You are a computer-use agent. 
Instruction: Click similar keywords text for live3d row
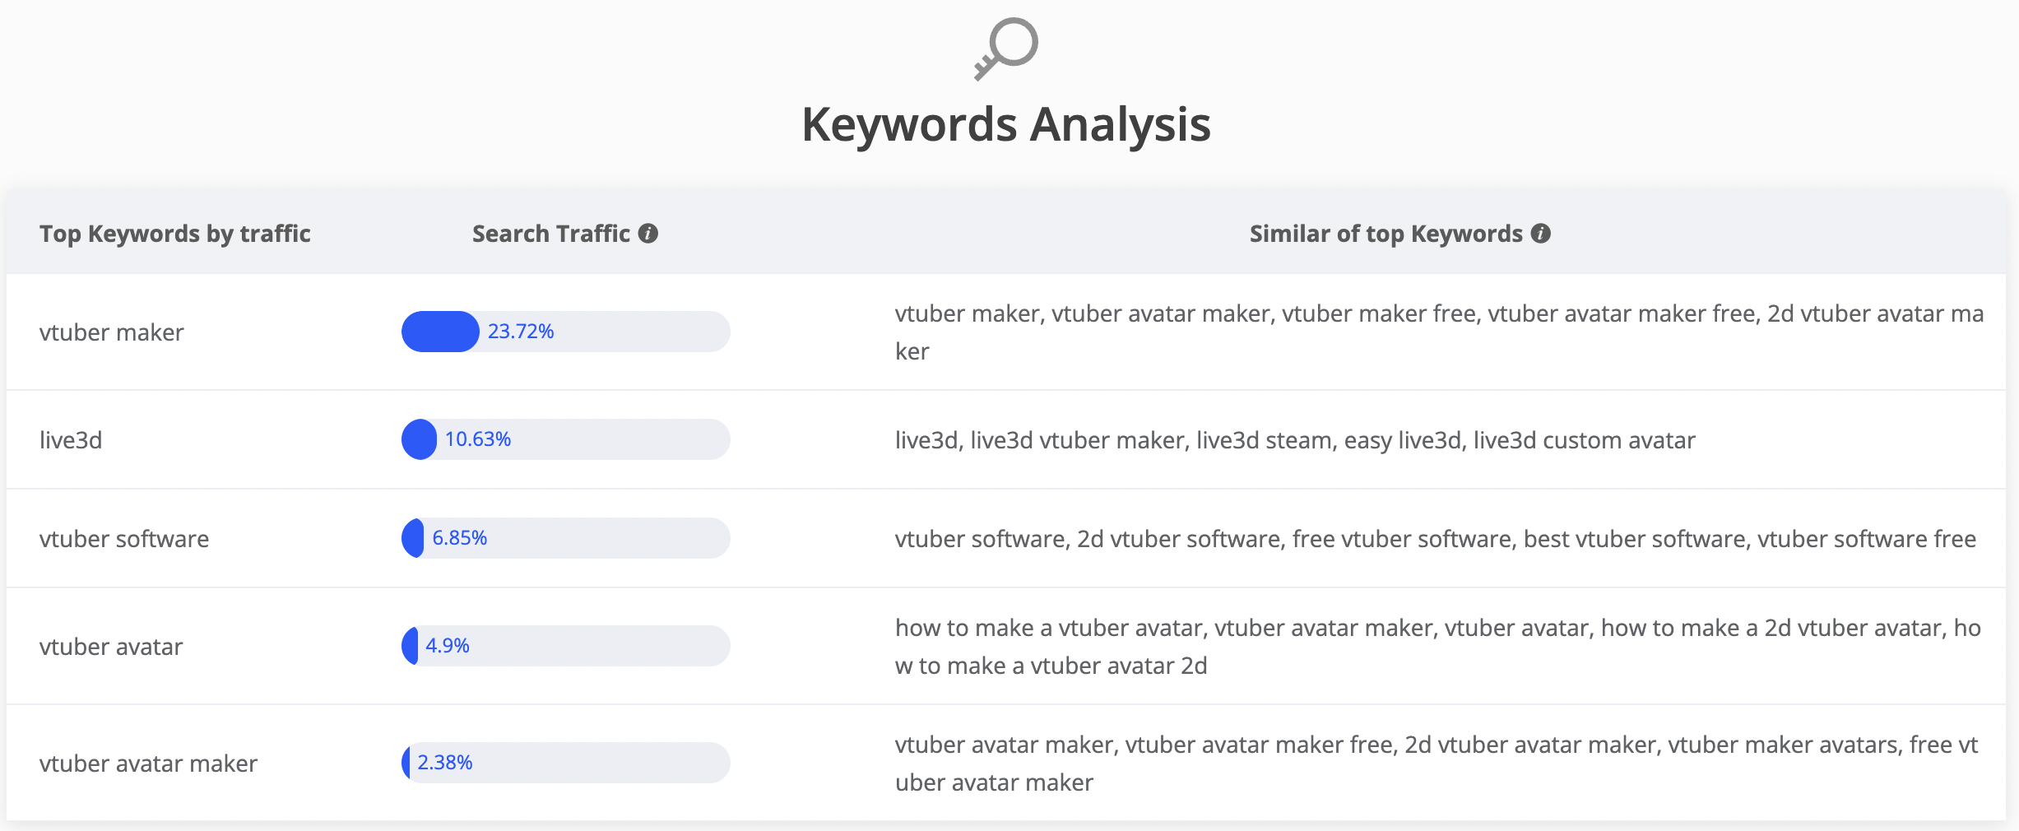click(x=1295, y=440)
